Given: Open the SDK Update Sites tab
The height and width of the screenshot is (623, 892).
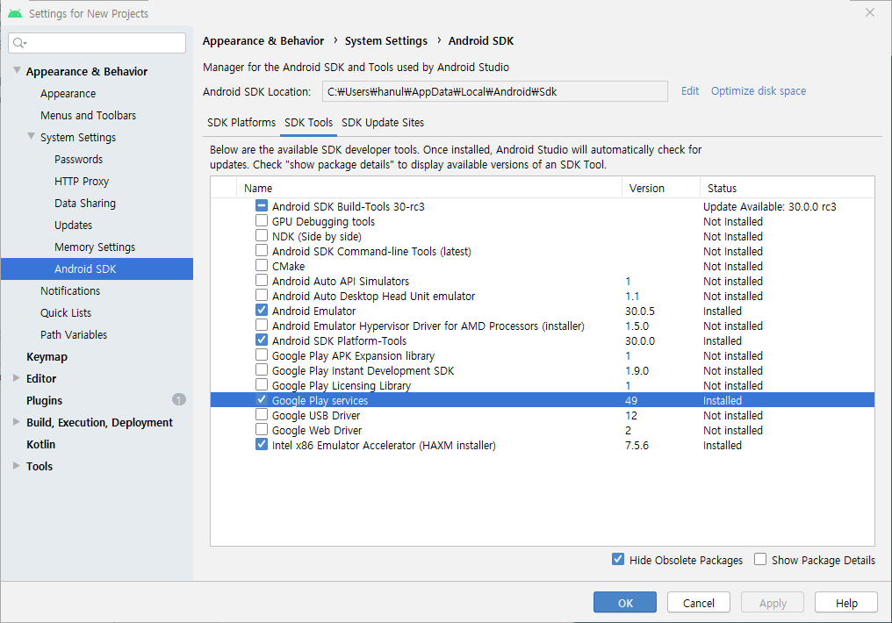Looking at the screenshot, I should click(383, 123).
